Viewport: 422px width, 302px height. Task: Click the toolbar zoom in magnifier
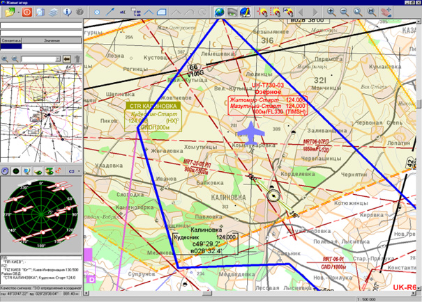click(x=331, y=12)
